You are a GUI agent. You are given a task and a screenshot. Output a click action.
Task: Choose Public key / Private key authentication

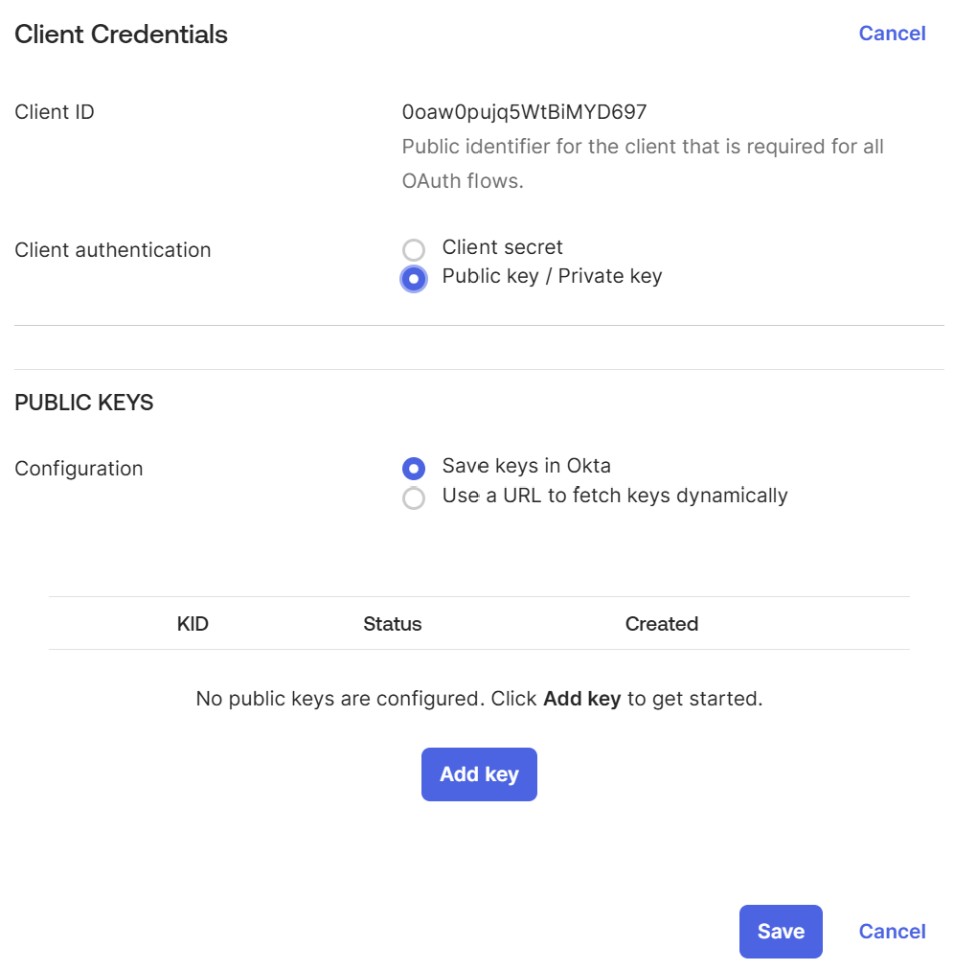[413, 278]
